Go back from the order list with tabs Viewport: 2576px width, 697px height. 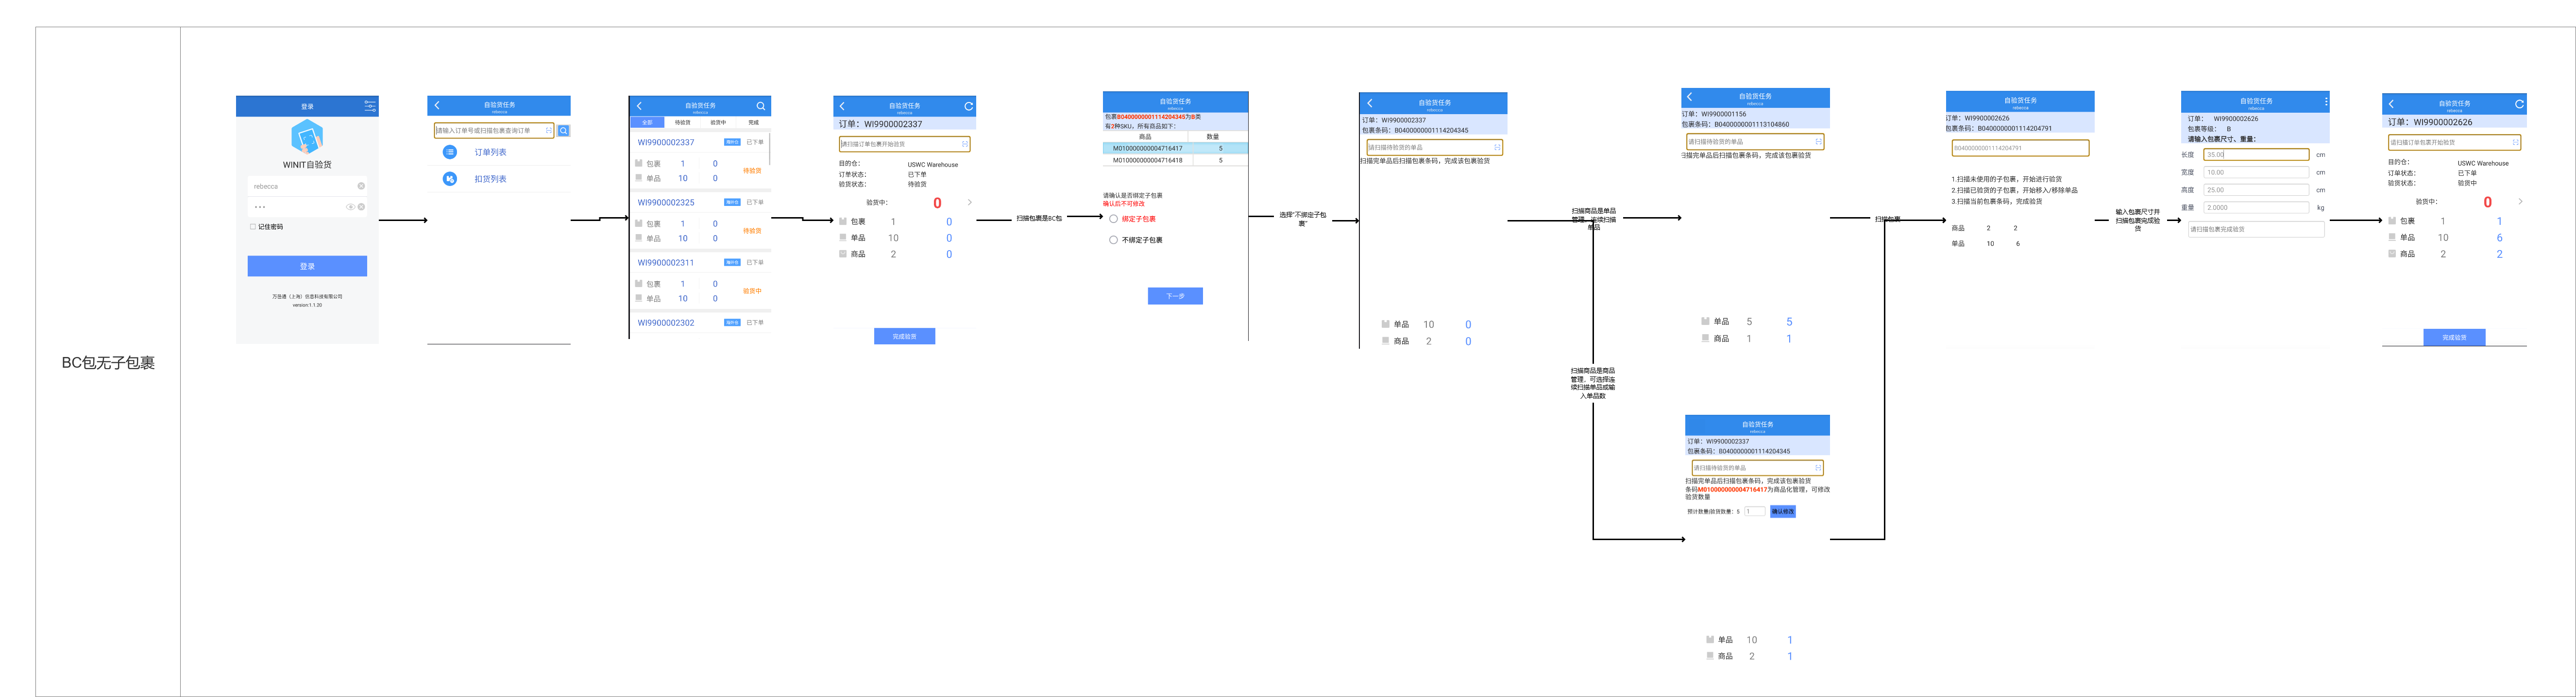point(639,106)
